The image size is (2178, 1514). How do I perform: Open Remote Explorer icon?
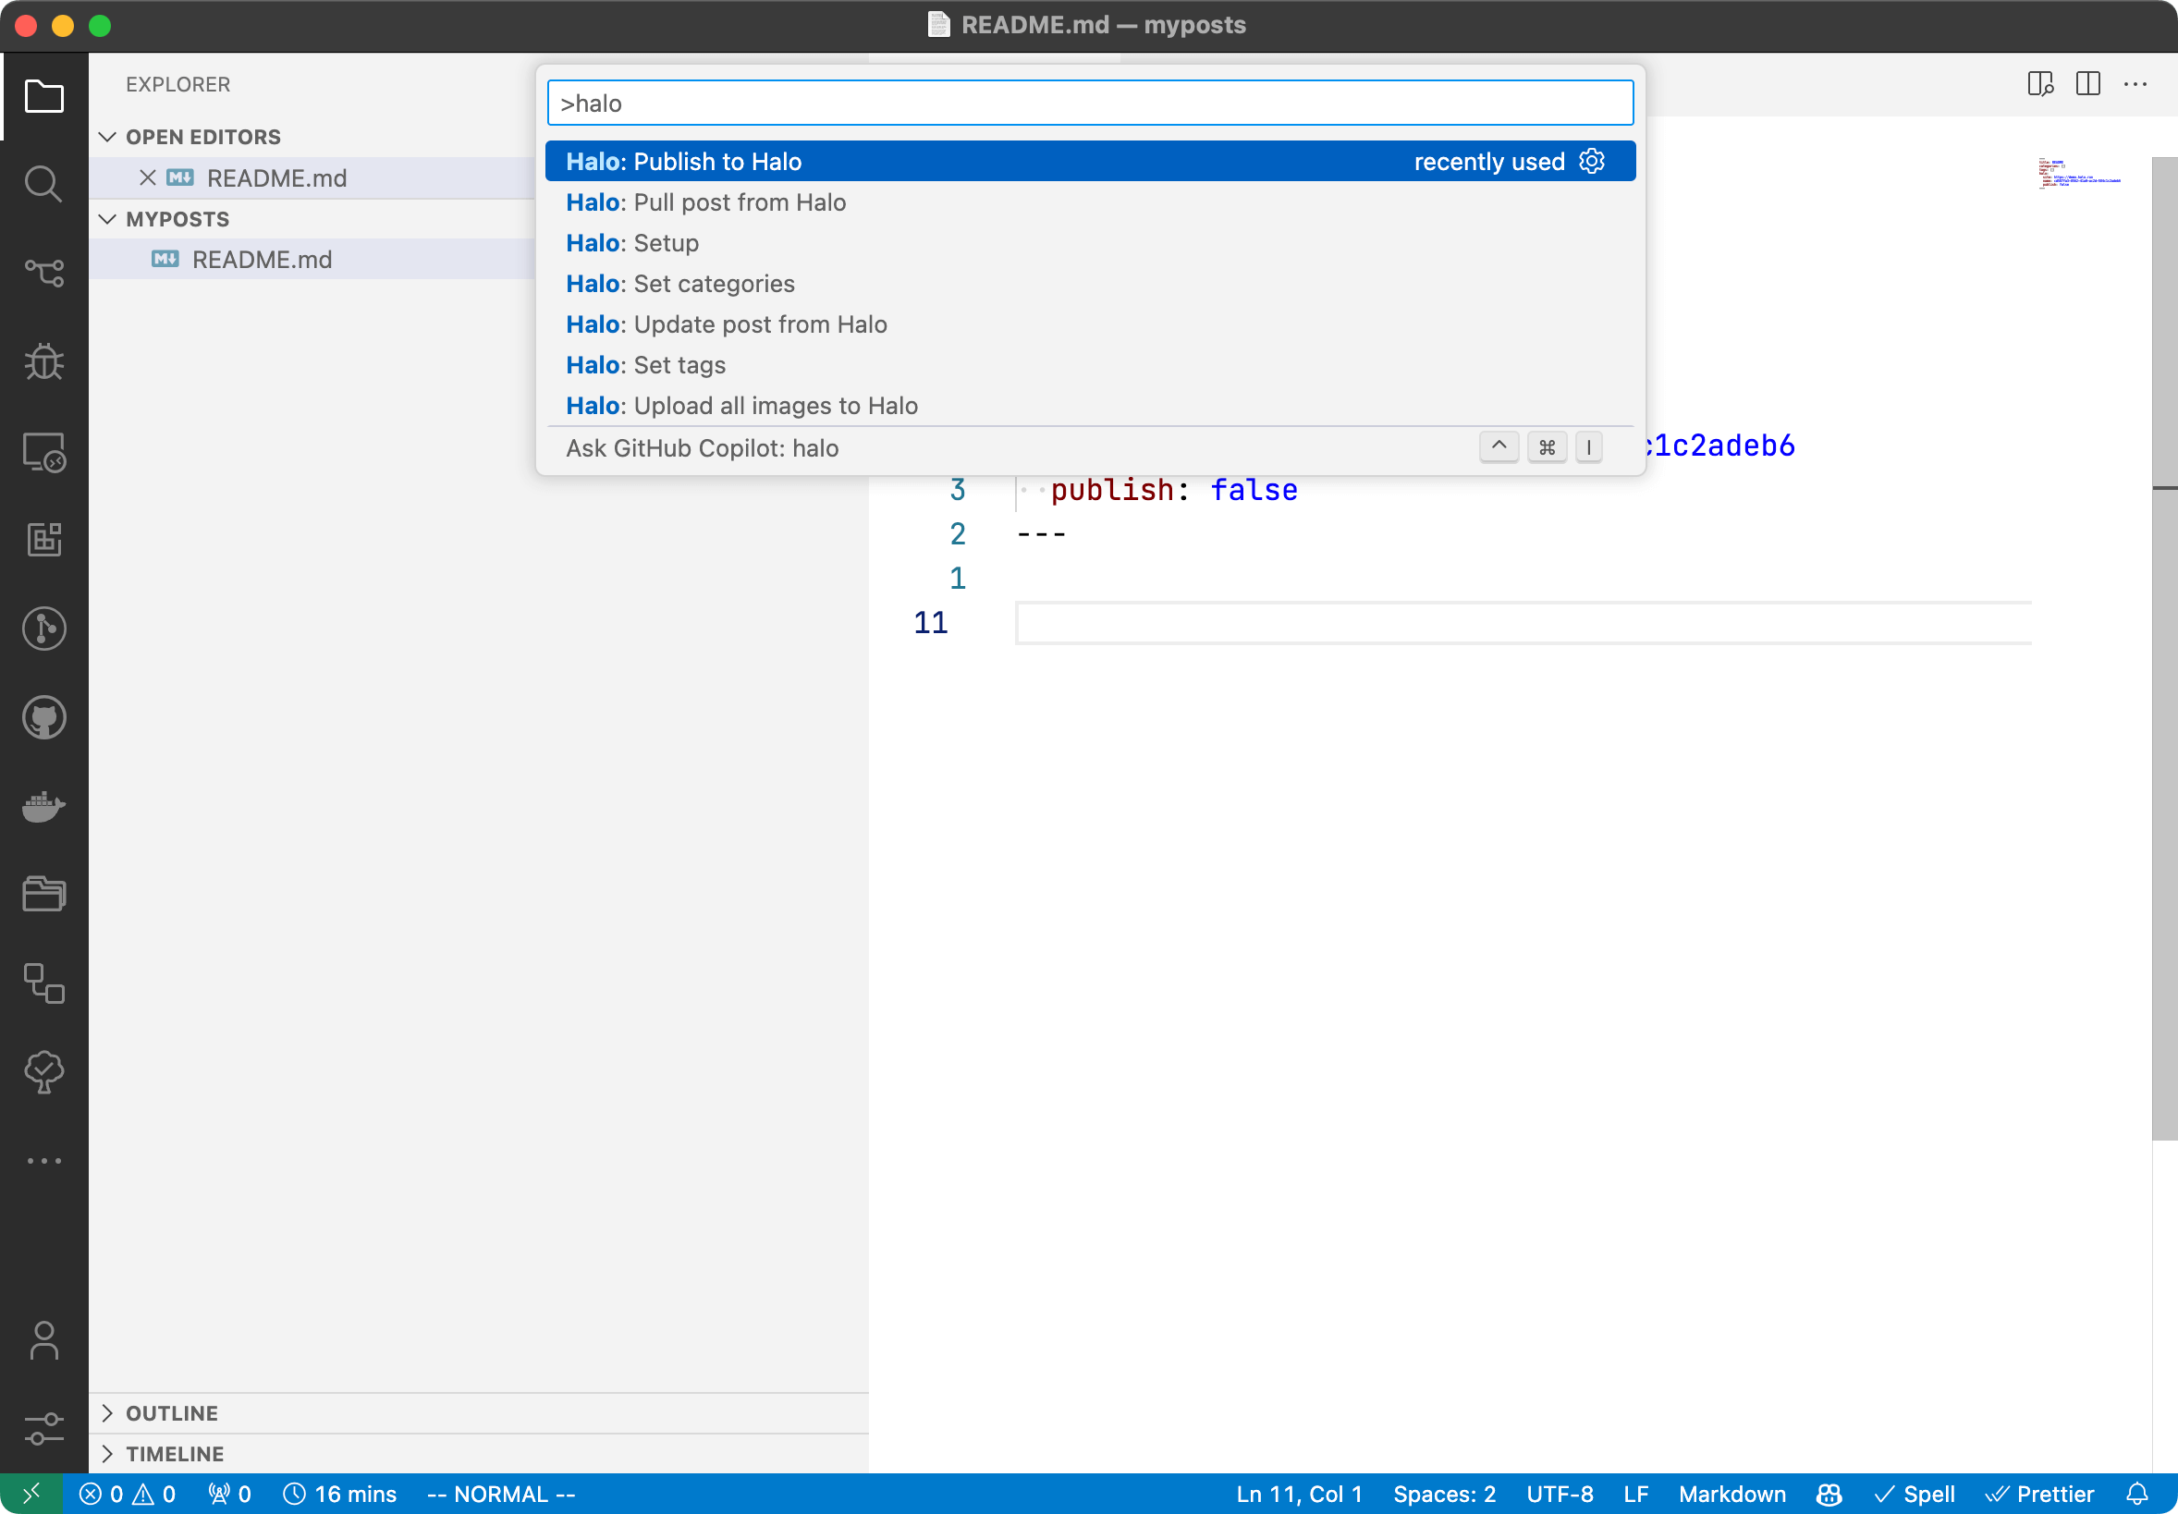coord(43,452)
